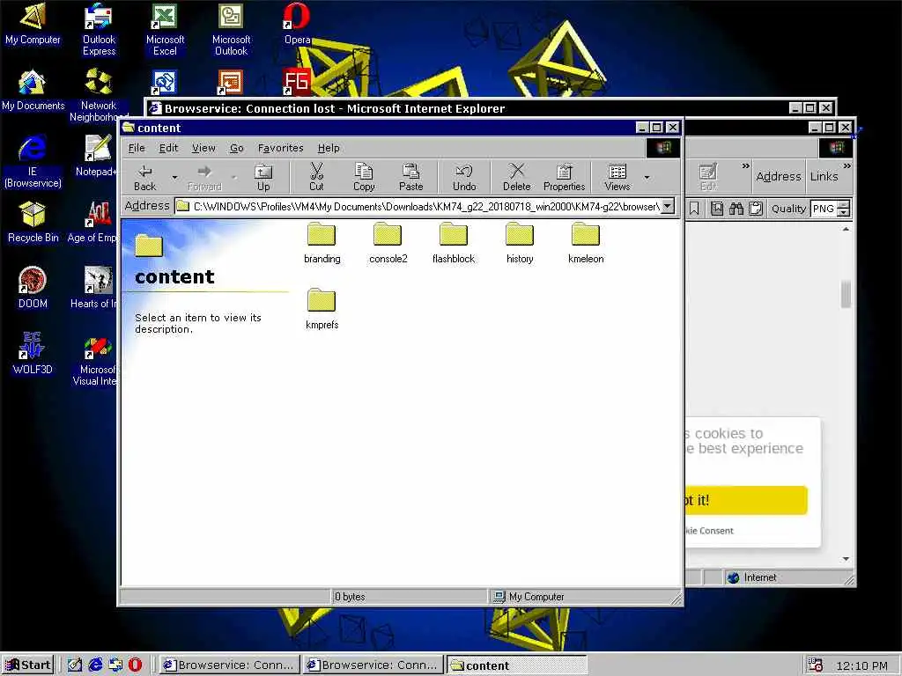This screenshot has width=902, height=676.
Task: Open the Favorites menu
Action: [280, 148]
